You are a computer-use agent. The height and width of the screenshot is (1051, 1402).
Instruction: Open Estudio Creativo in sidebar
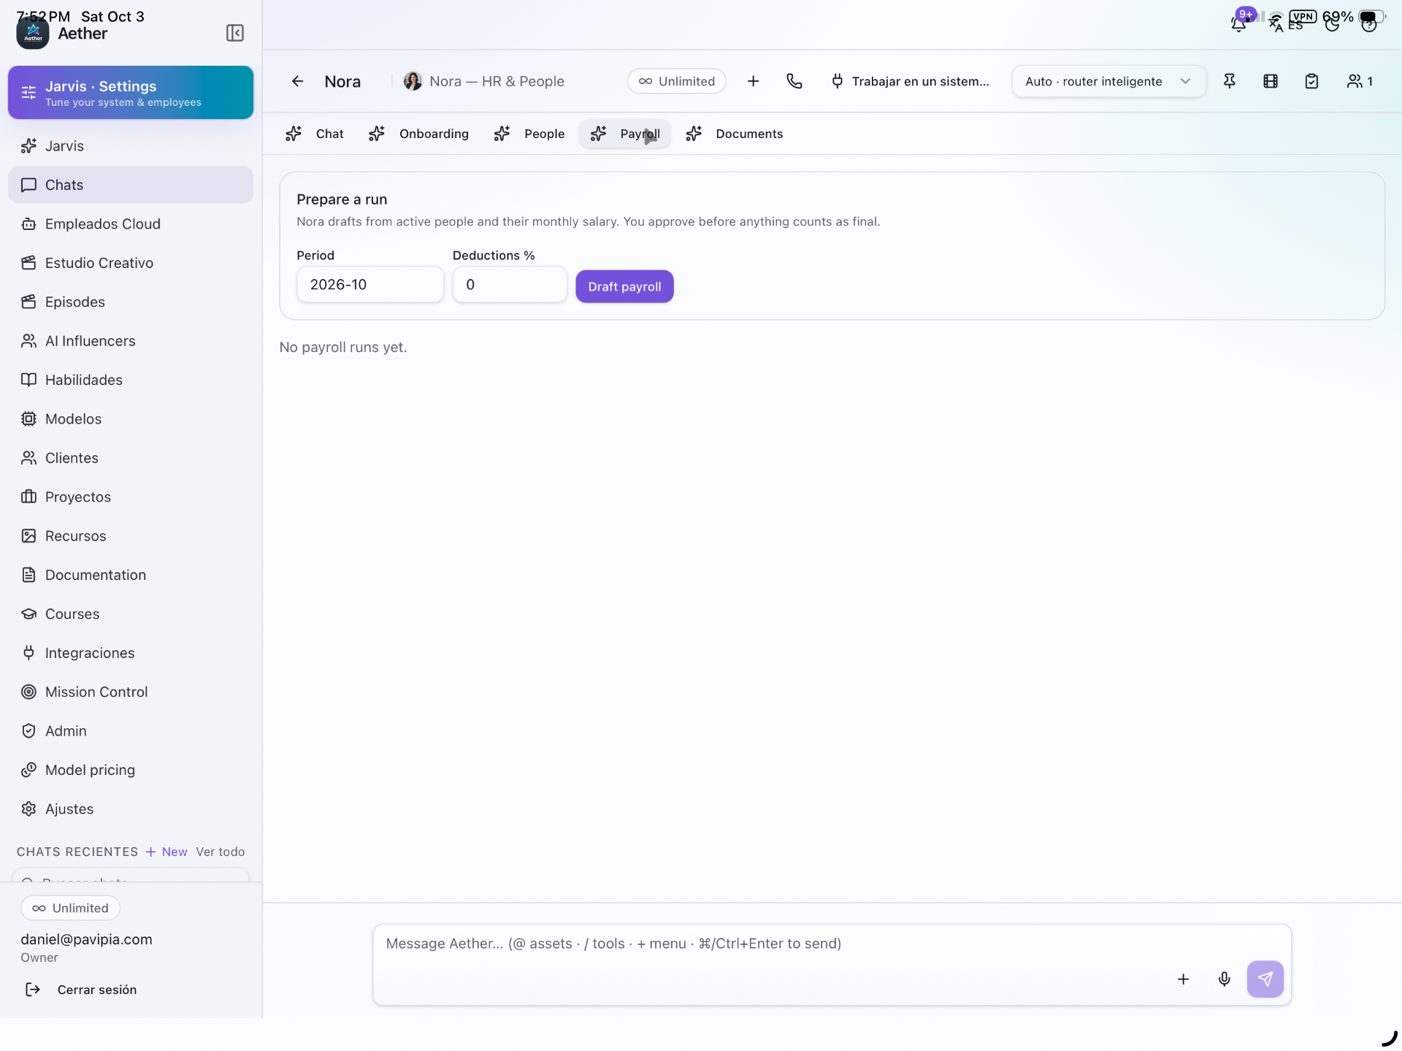tap(131, 263)
